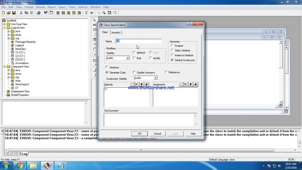Move Implements entry down
302x170 pixels.
196,85
